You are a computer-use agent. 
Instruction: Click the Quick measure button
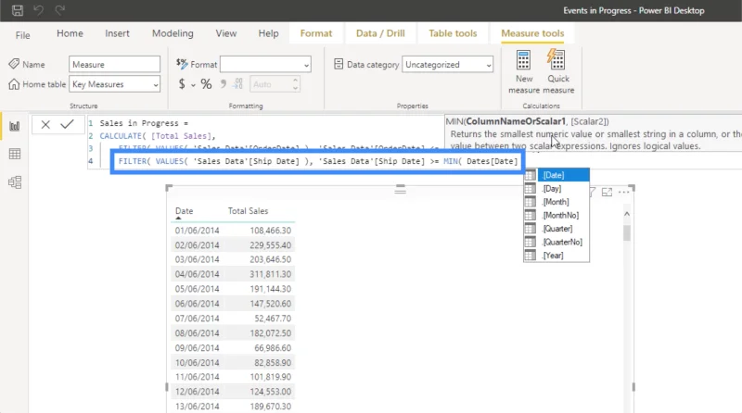click(558, 71)
